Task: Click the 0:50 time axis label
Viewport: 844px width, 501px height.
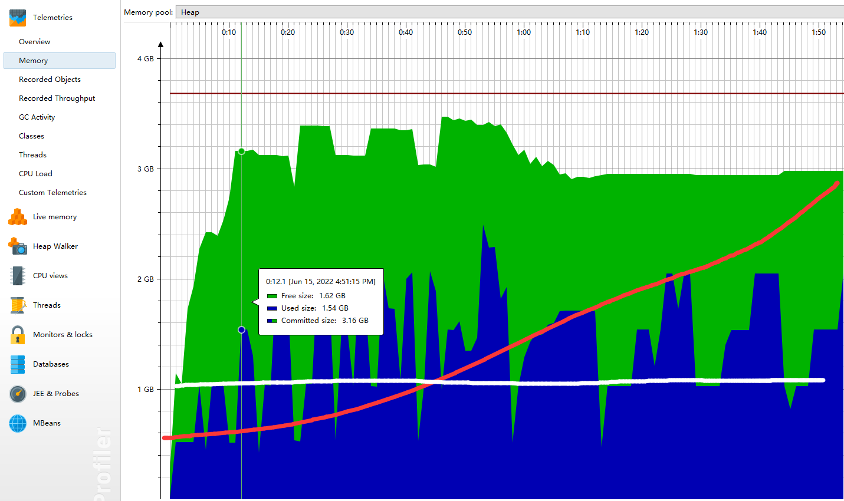Action: point(465,32)
